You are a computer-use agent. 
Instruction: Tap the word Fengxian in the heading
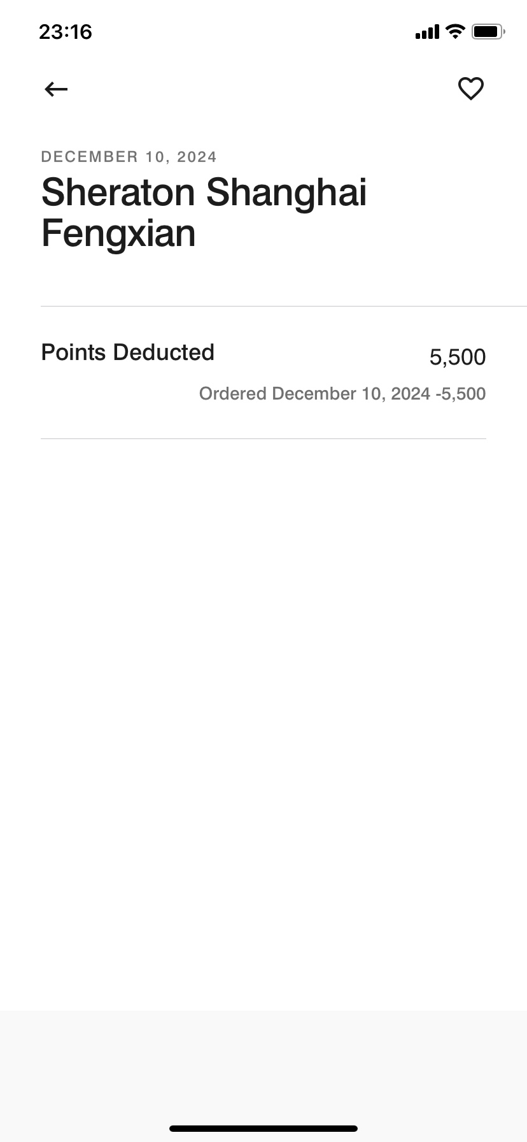118,233
